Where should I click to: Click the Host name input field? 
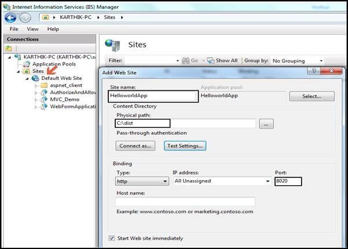[x=185, y=202]
